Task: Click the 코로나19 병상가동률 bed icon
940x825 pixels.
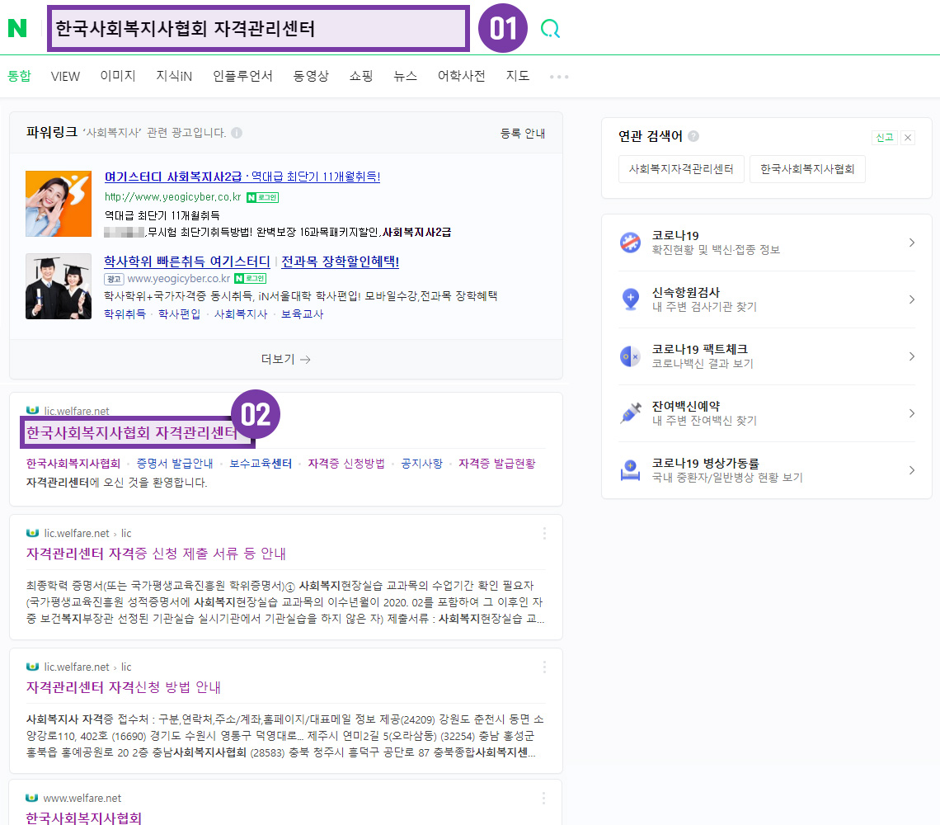Action: coord(630,469)
